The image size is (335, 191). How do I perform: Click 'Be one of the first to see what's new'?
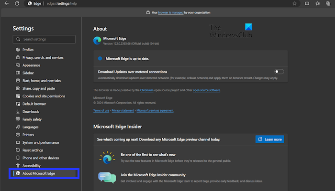coord(148,155)
